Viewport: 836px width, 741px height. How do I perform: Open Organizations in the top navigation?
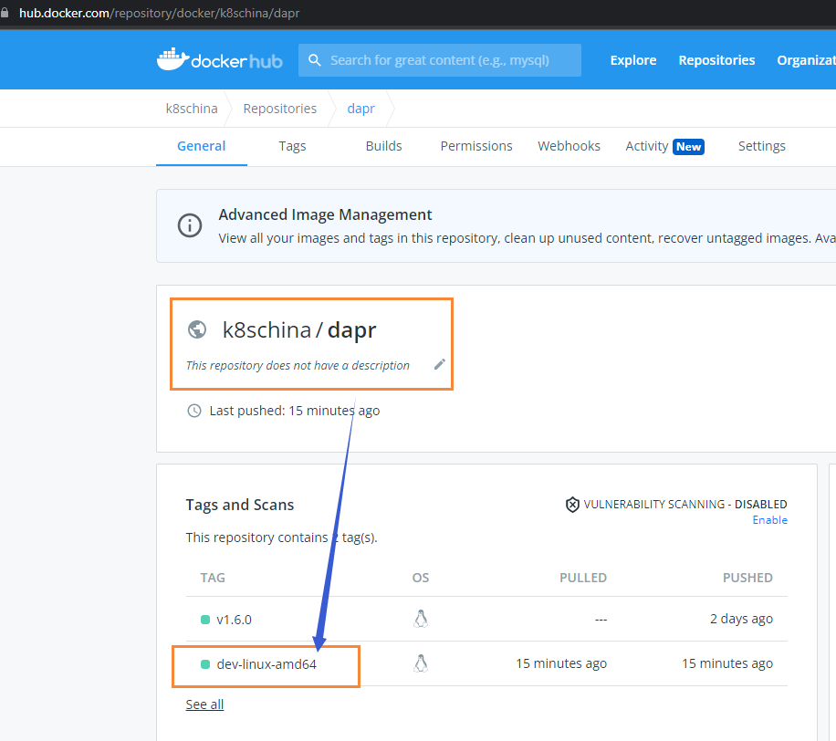[806, 60]
